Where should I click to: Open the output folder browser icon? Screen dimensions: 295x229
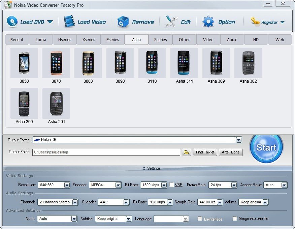coord(187,152)
